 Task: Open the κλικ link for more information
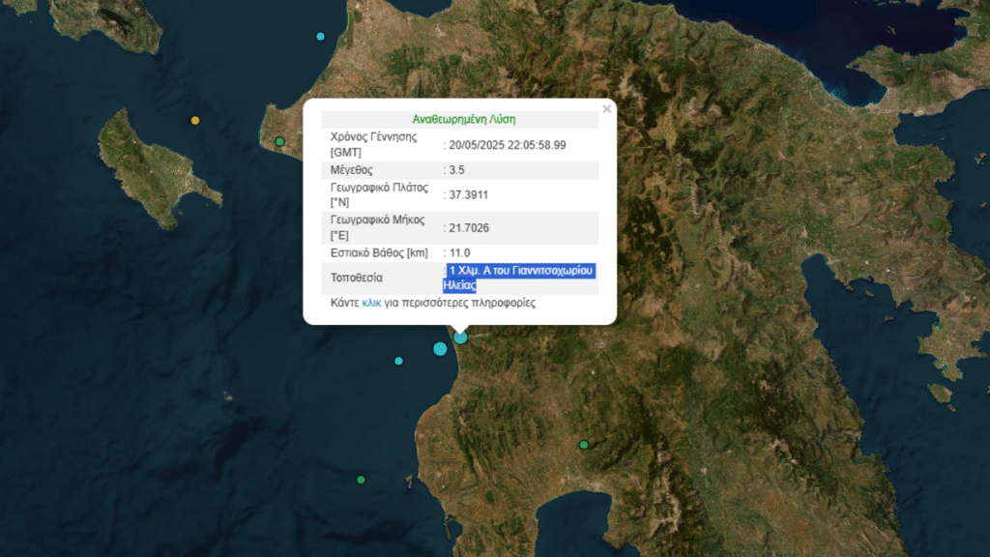pyautogui.click(x=371, y=303)
